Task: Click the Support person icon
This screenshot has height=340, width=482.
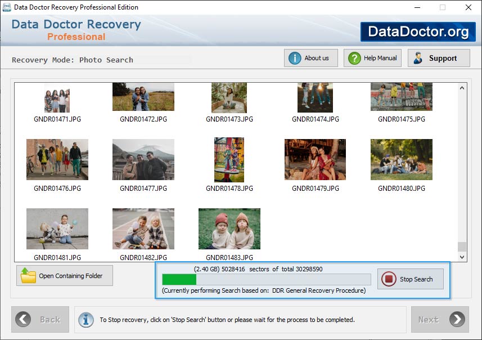Action: pos(418,58)
